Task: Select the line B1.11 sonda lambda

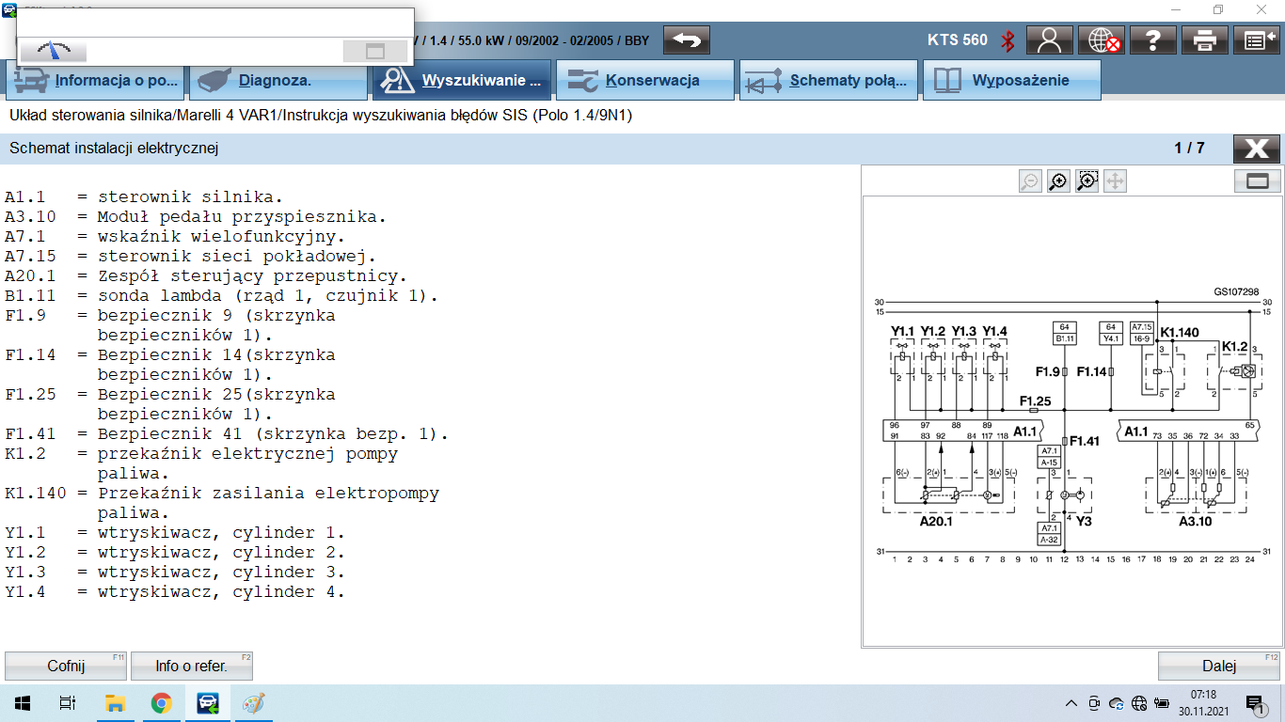Action: point(222,295)
